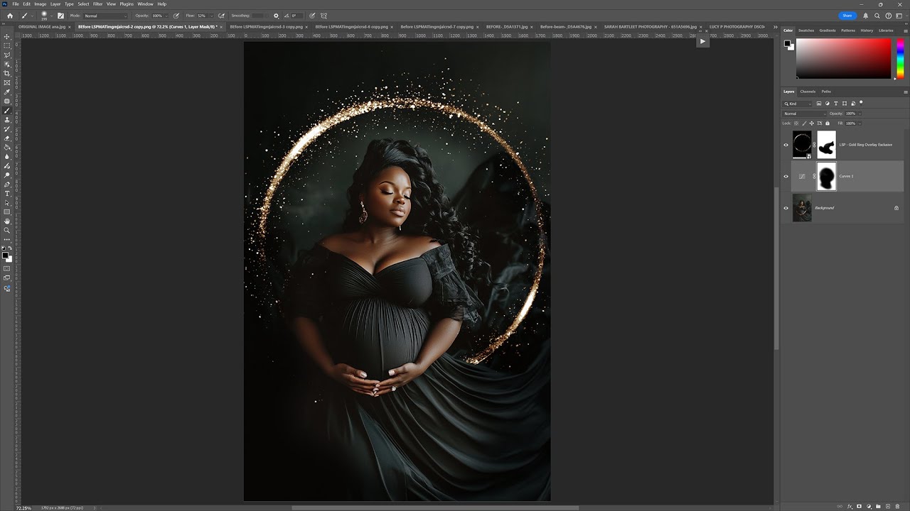Viewport: 910px width, 511px height.
Task: Open the Brush Settings panel icon
Action: (x=60, y=16)
